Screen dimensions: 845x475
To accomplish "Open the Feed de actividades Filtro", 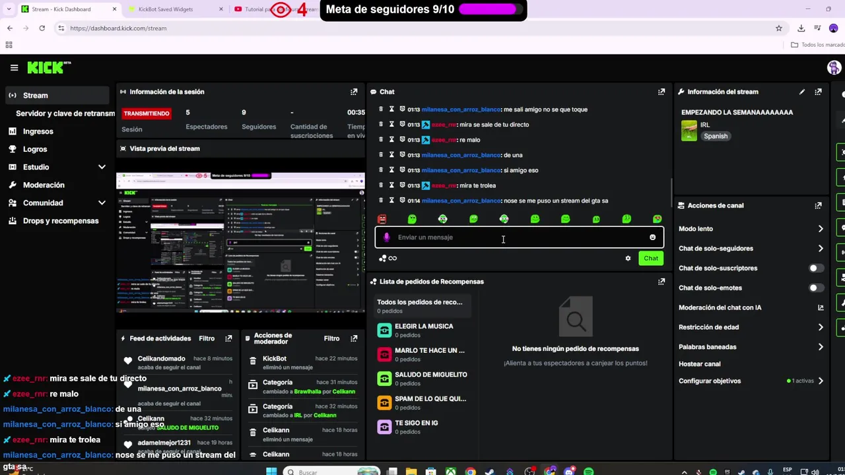I will click(x=207, y=338).
